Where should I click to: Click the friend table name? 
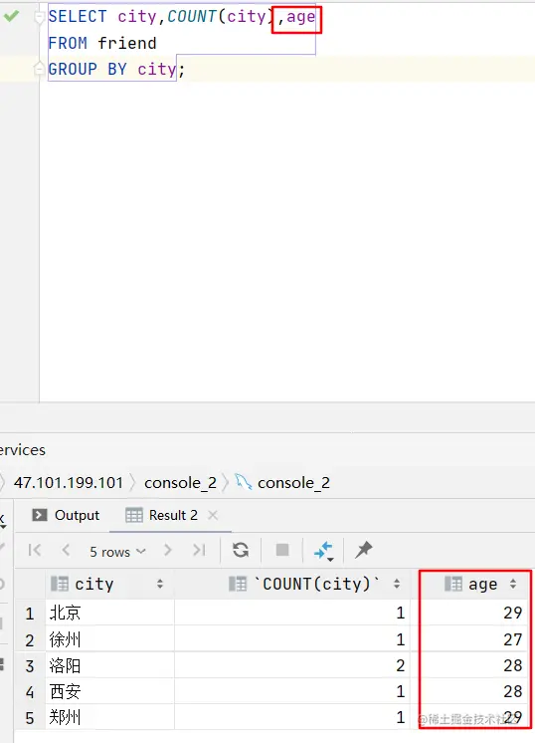(126, 43)
